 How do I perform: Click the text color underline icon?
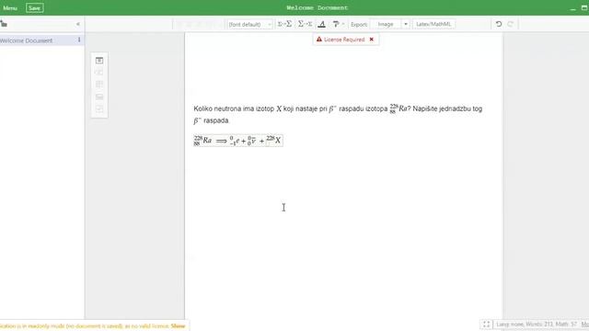pos(321,25)
